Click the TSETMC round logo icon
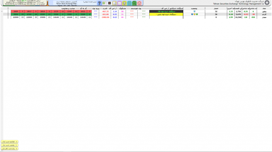272x152 pixels. coord(267,3)
